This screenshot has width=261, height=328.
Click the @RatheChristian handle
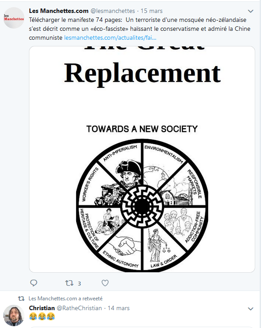79,308
